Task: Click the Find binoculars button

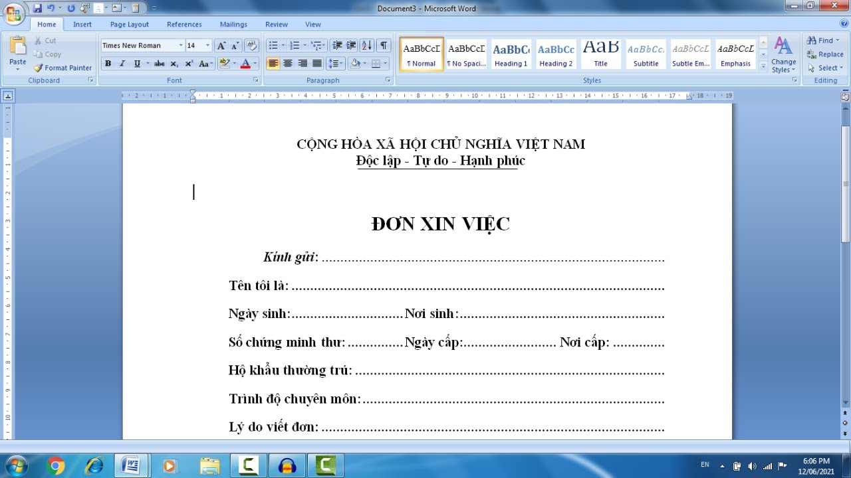Action: point(824,40)
